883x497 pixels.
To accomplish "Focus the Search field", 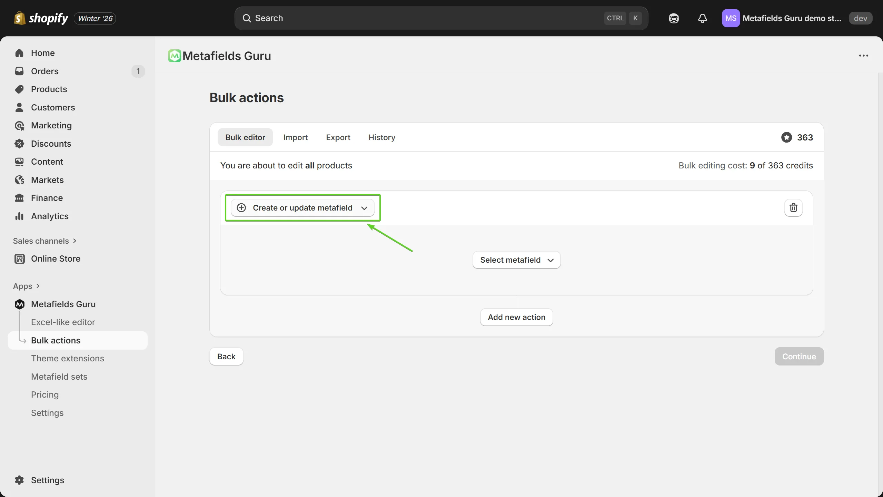I will tap(441, 18).
